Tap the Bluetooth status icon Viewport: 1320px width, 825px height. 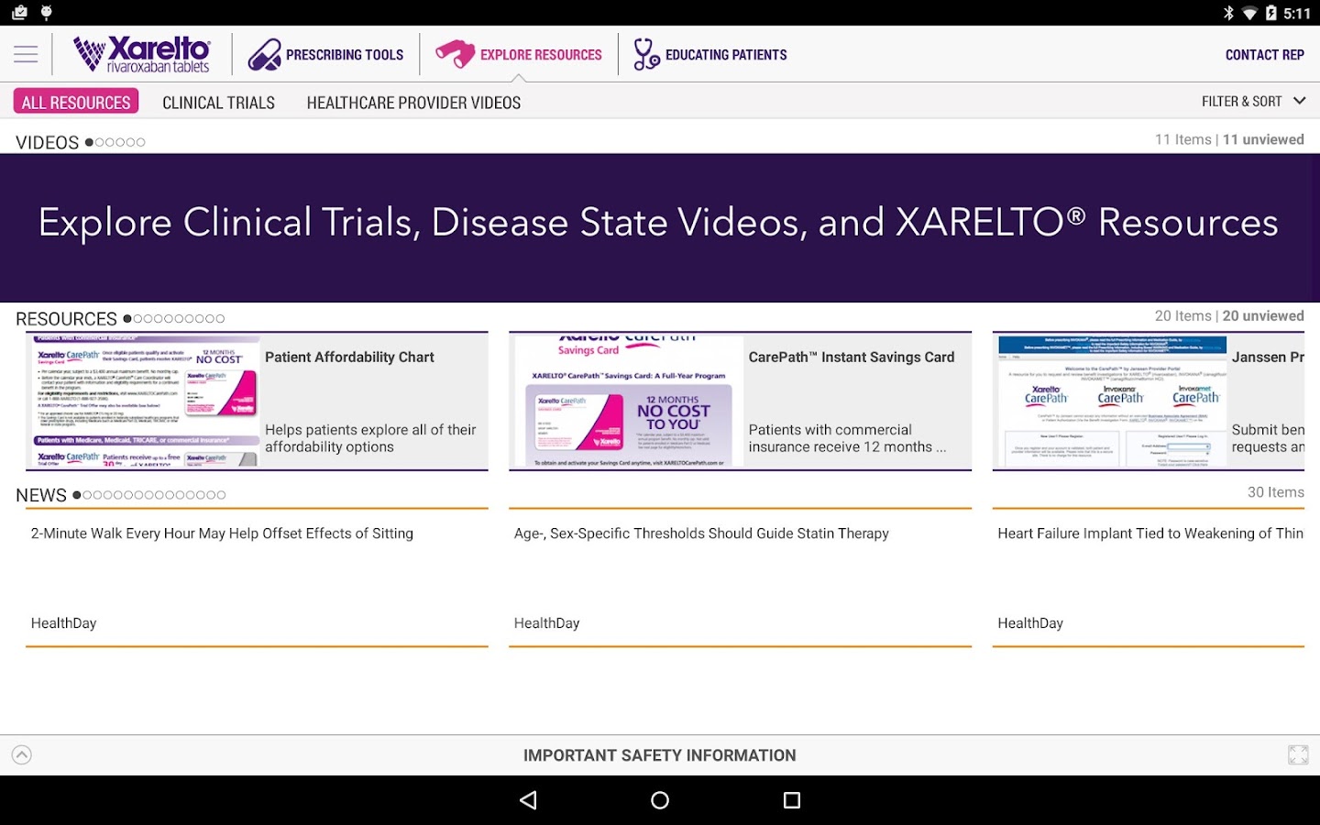[1228, 13]
